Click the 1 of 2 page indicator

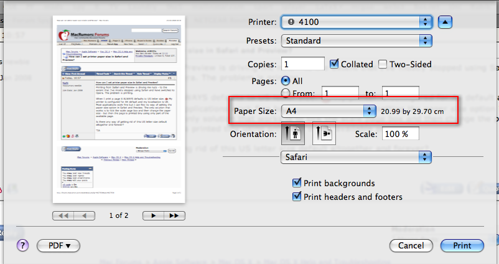click(119, 215)
